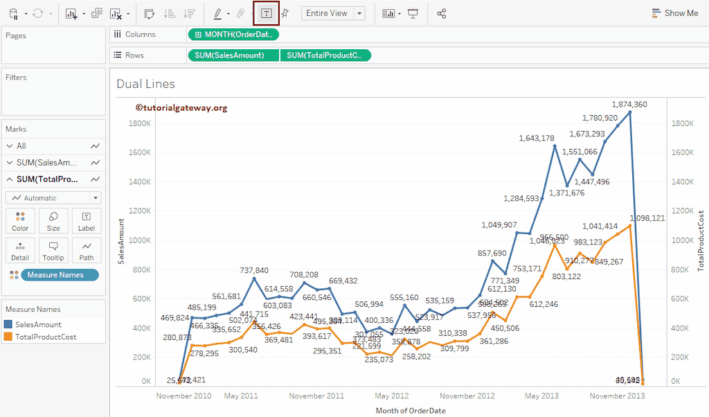Toggle mark labels with the T icon
The width and height of the screenshot is (709, 417).
(267, 13)
